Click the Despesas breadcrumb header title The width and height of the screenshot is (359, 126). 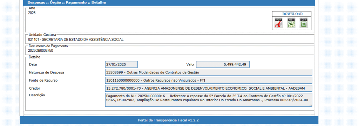tap(67, 3)
